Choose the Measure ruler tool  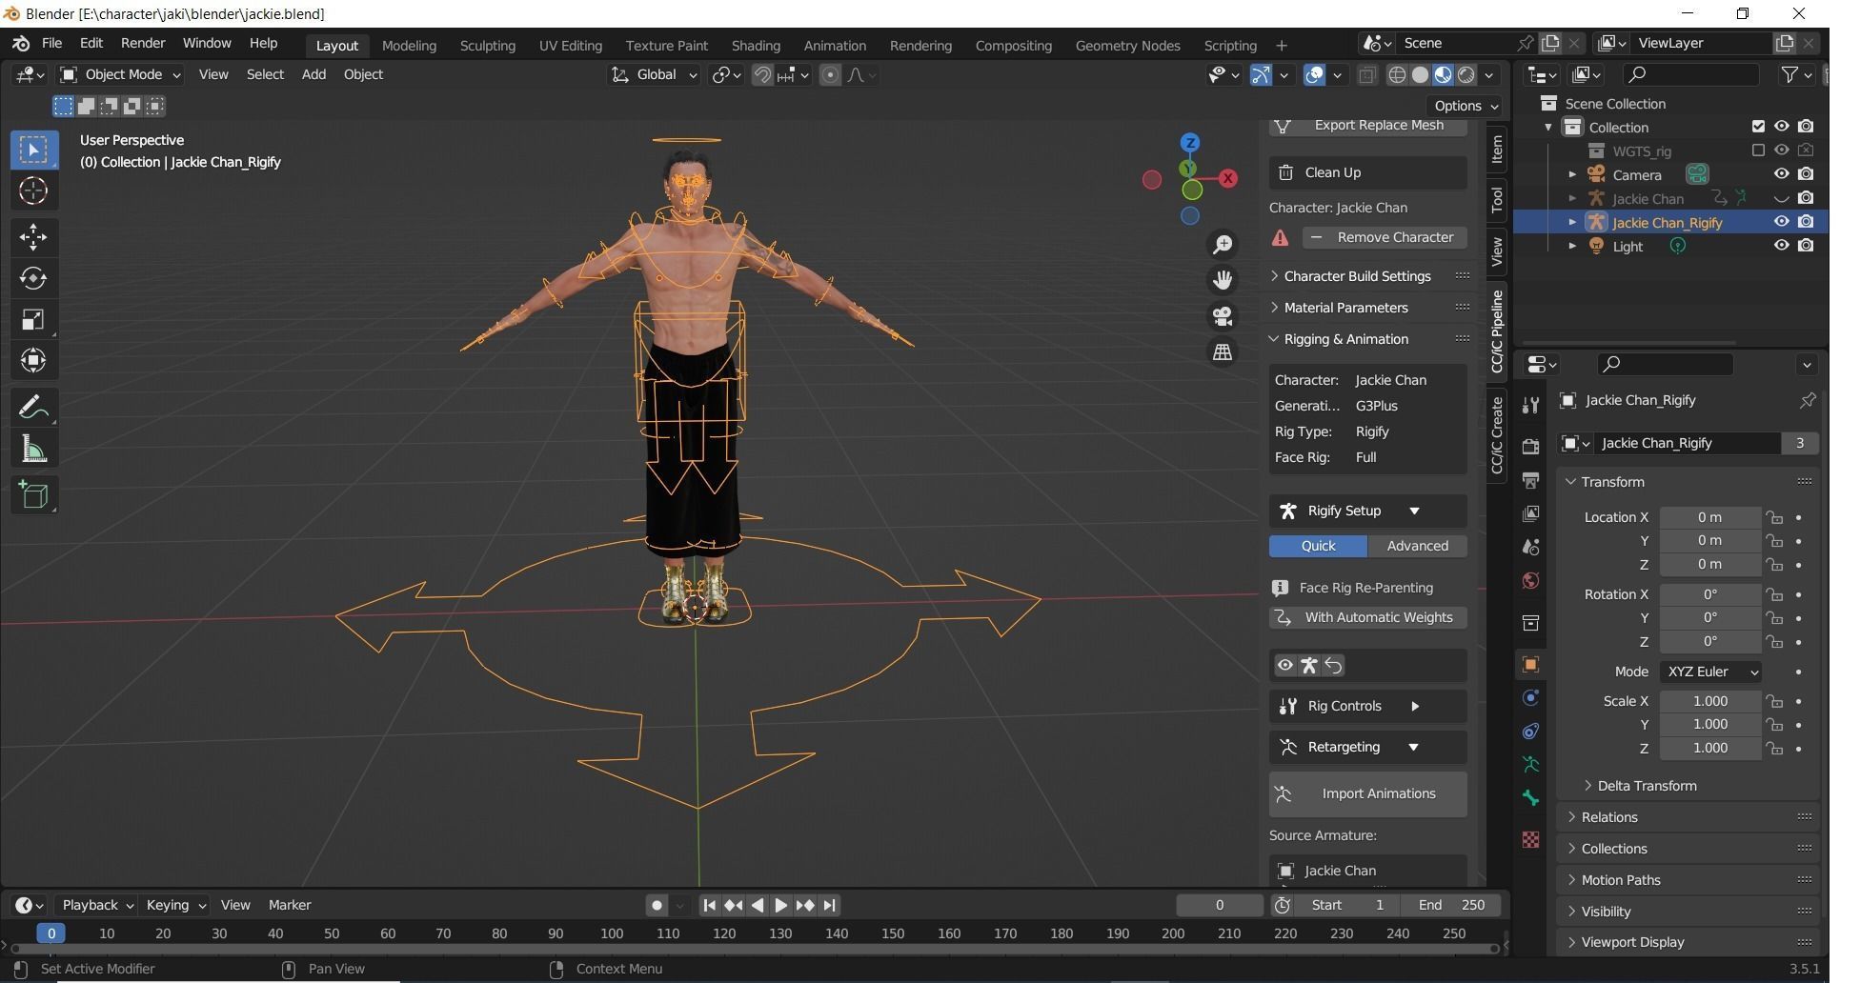pyautogui.click(x=33, y=449)
